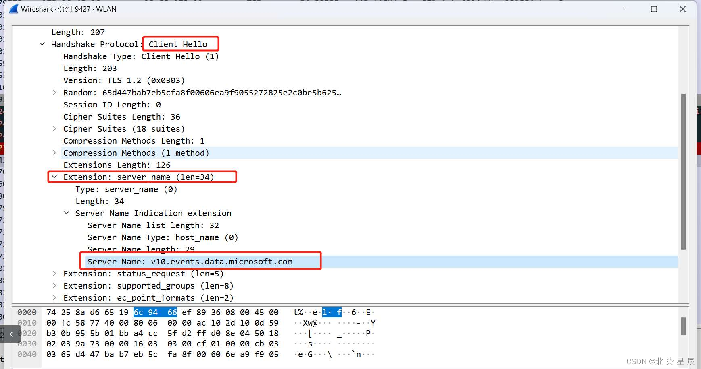
Task: Click the packet details vertical scrollbar
Action: pyautogui.click(x=683, y=172)
